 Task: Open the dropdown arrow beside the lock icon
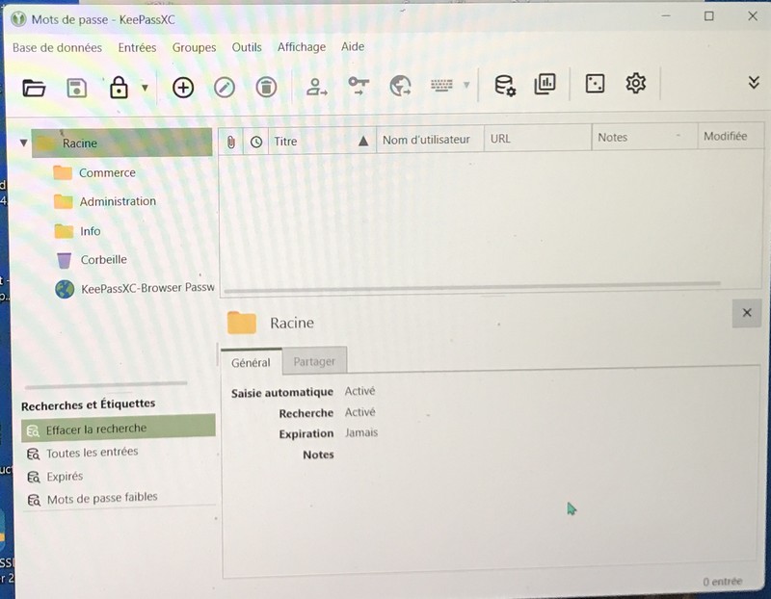146,88
